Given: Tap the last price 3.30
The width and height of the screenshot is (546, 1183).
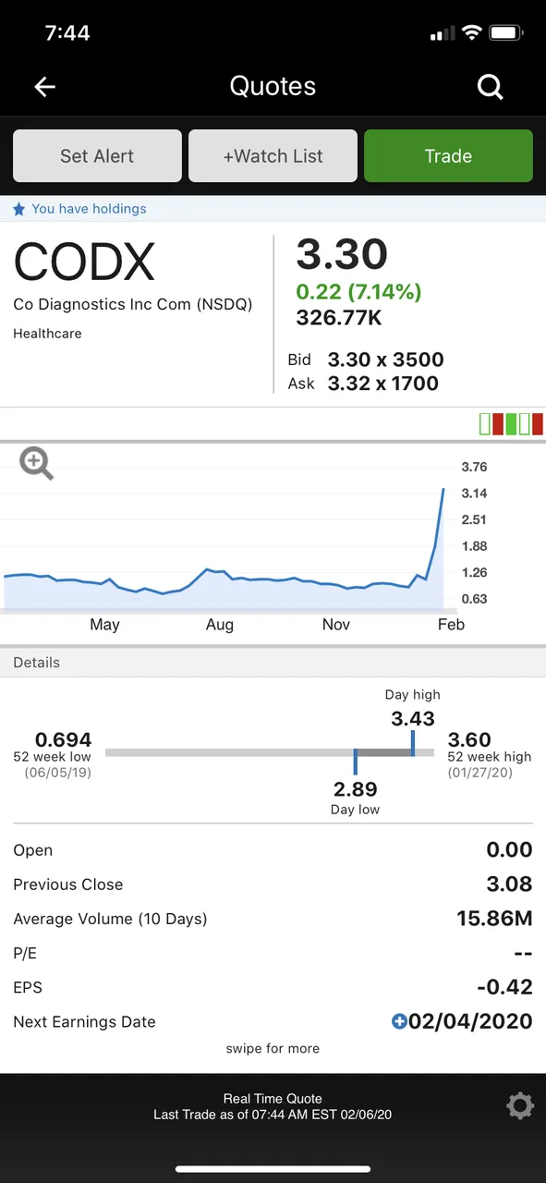Looking at the screenshot, I should click(342, 254).
